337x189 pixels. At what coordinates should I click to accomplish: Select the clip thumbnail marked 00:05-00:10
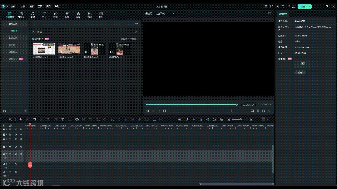click(x=69, y=49)
